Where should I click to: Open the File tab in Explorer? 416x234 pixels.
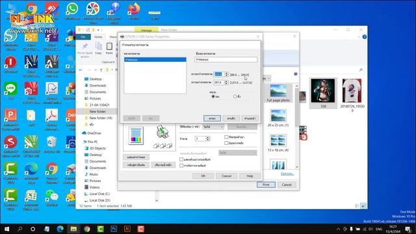point(83,37)
